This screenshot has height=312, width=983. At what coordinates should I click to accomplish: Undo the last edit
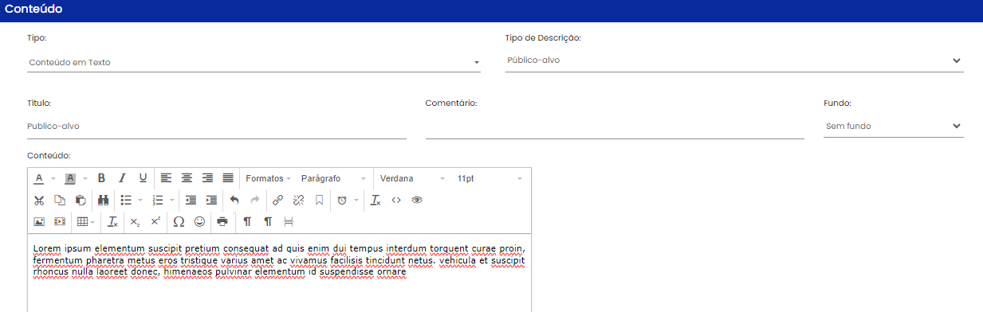(234, 200)
